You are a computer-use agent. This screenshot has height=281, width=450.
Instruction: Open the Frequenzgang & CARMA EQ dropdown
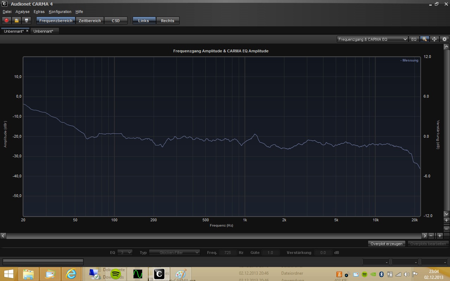point(372,39)
